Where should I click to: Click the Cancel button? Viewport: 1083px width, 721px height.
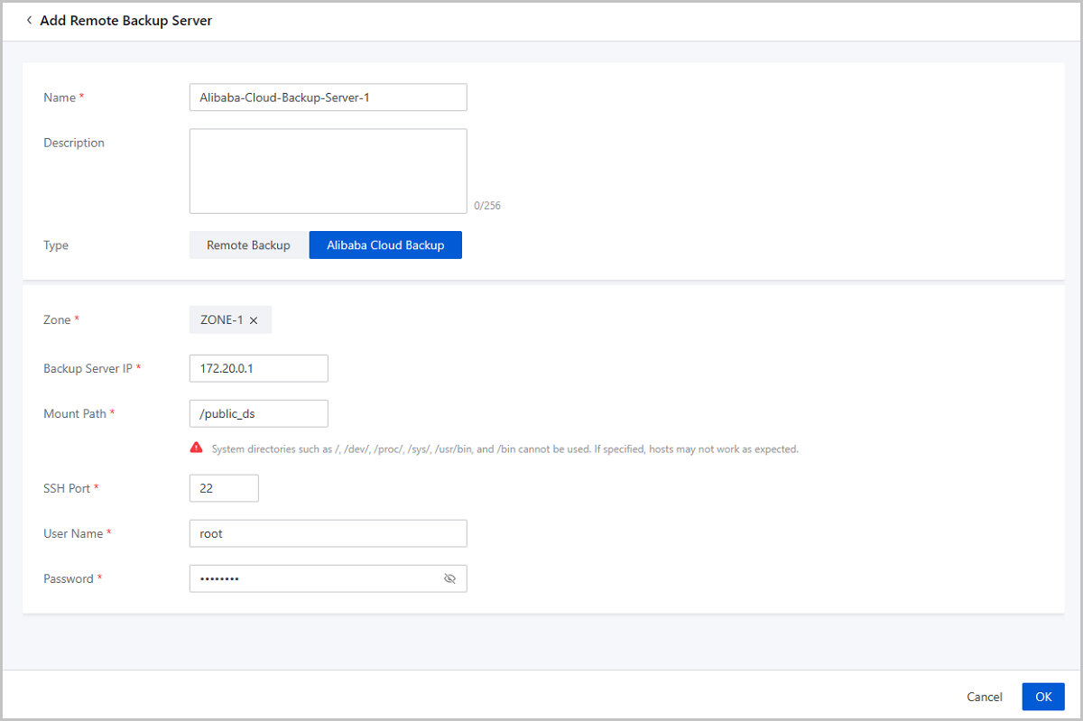click(x=984, y=697)
